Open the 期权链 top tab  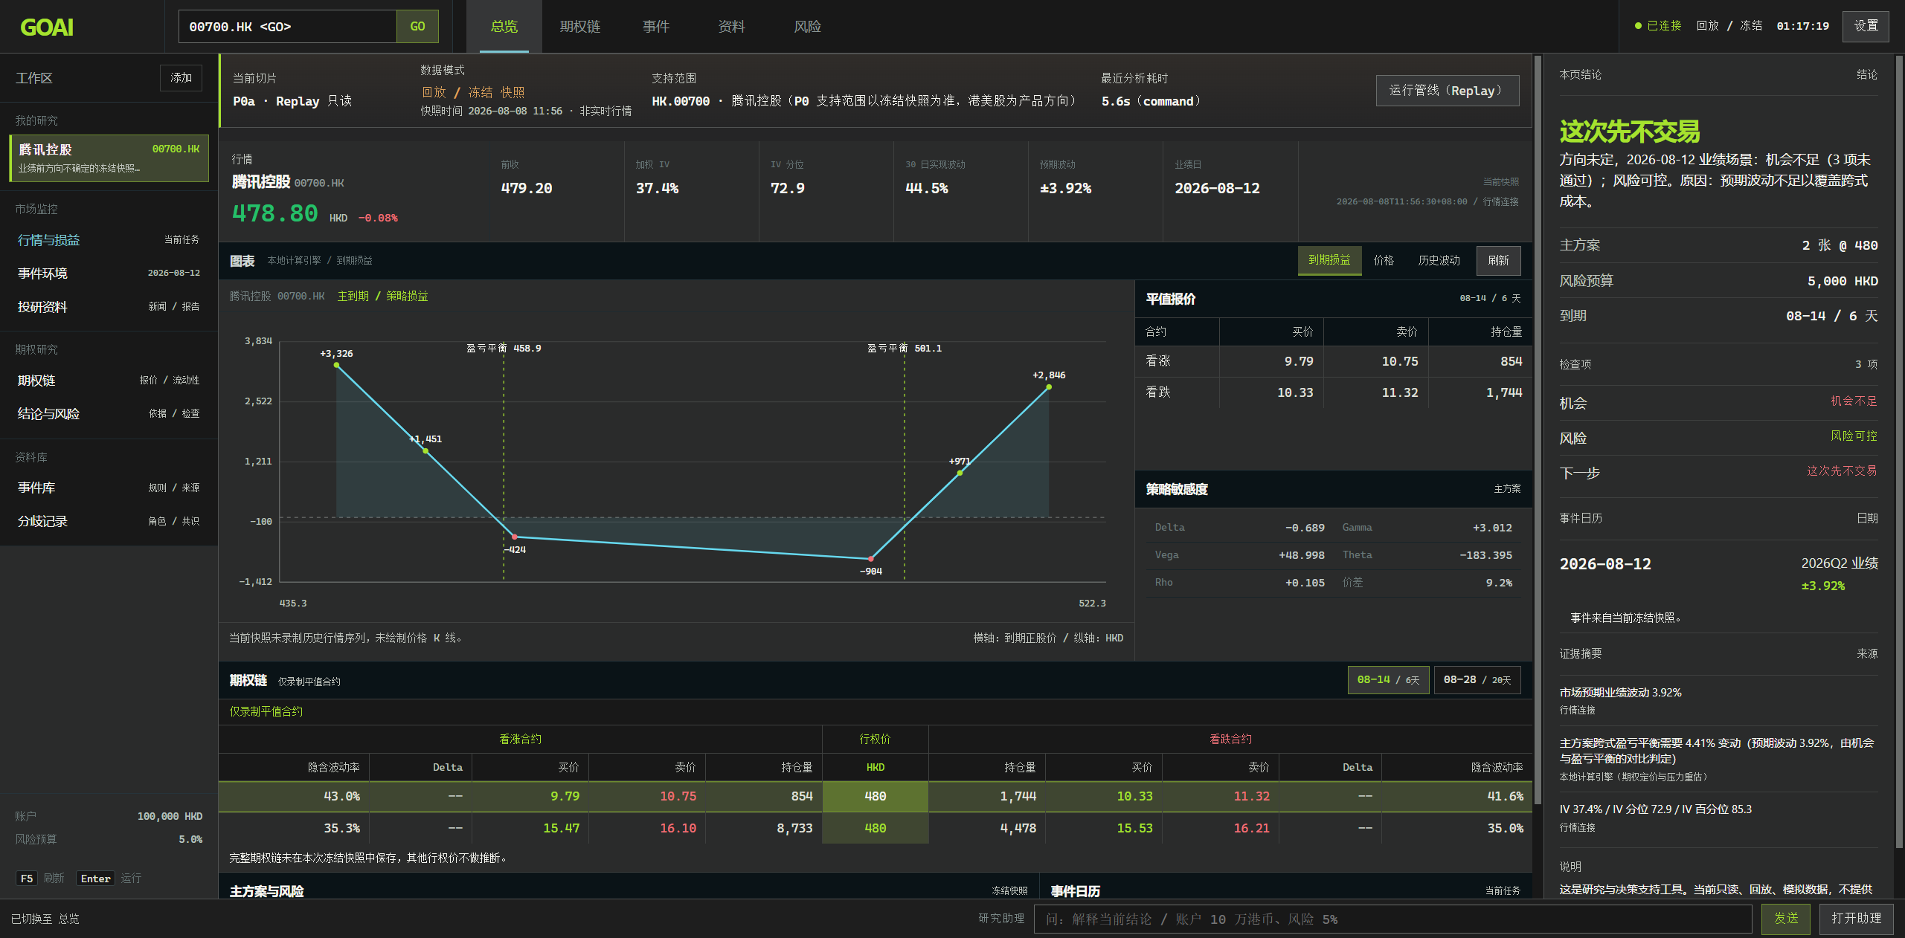tap(580, 27)
